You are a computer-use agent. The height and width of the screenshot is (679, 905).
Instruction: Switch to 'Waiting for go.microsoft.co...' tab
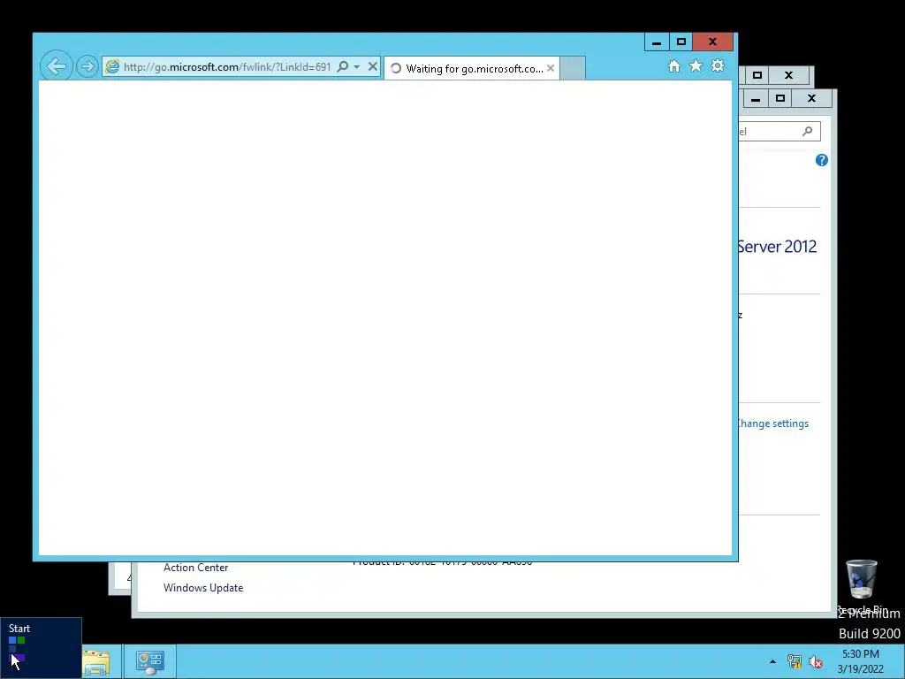pyautogui.click(x=472, y=68)
